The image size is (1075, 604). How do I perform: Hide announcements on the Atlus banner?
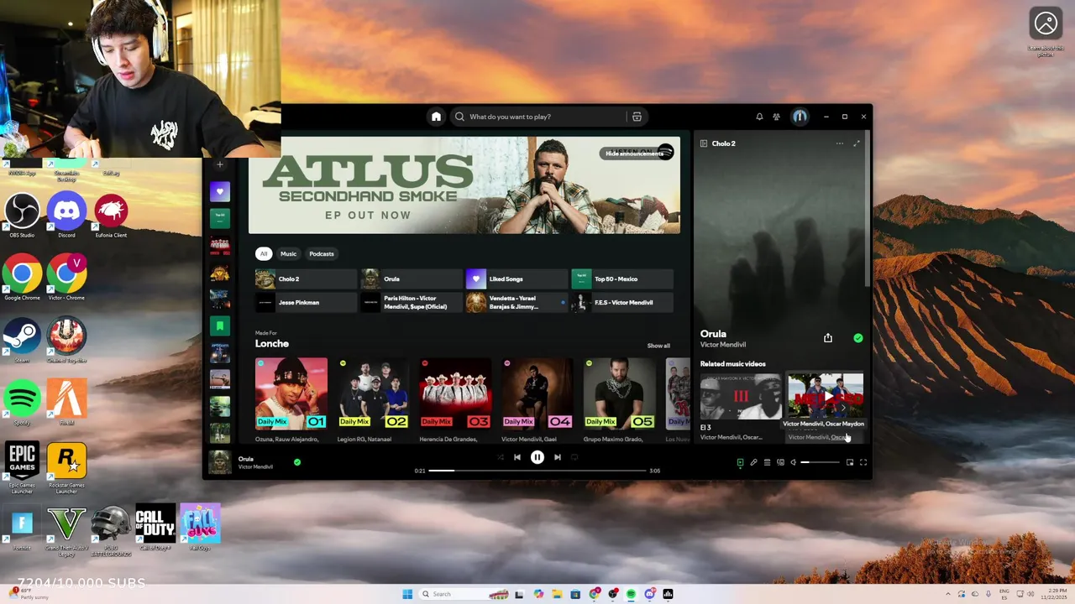click(635, 154)
